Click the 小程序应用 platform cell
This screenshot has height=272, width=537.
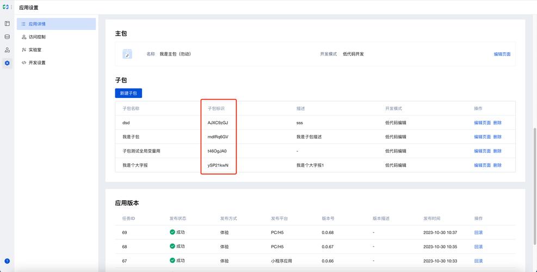(281, 261)
